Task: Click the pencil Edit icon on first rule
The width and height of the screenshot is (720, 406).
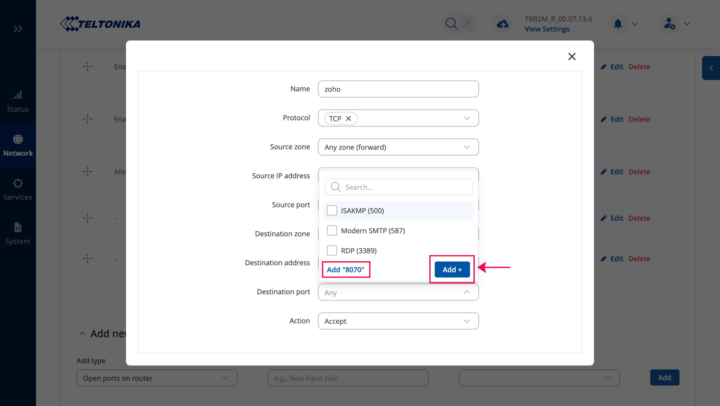Action: (604, 66)
